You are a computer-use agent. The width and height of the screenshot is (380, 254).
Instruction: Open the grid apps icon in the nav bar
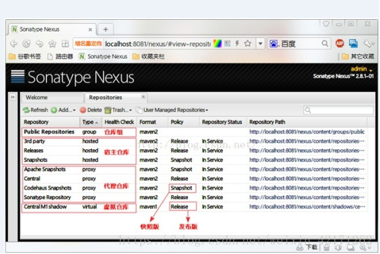(x=65, y=44)
